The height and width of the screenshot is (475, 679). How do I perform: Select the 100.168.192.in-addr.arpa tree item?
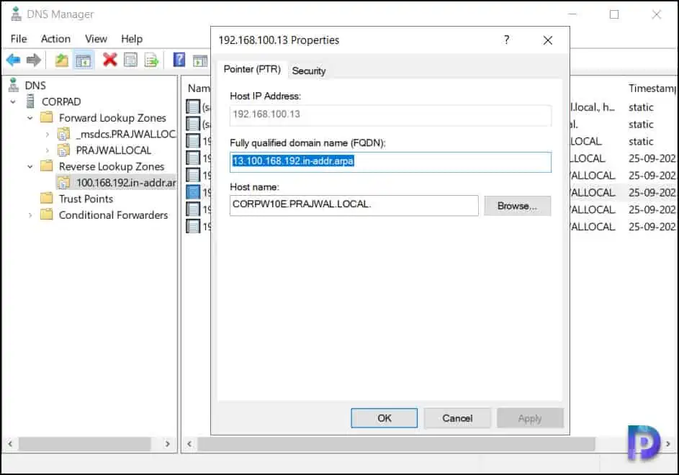coord(125,183)
